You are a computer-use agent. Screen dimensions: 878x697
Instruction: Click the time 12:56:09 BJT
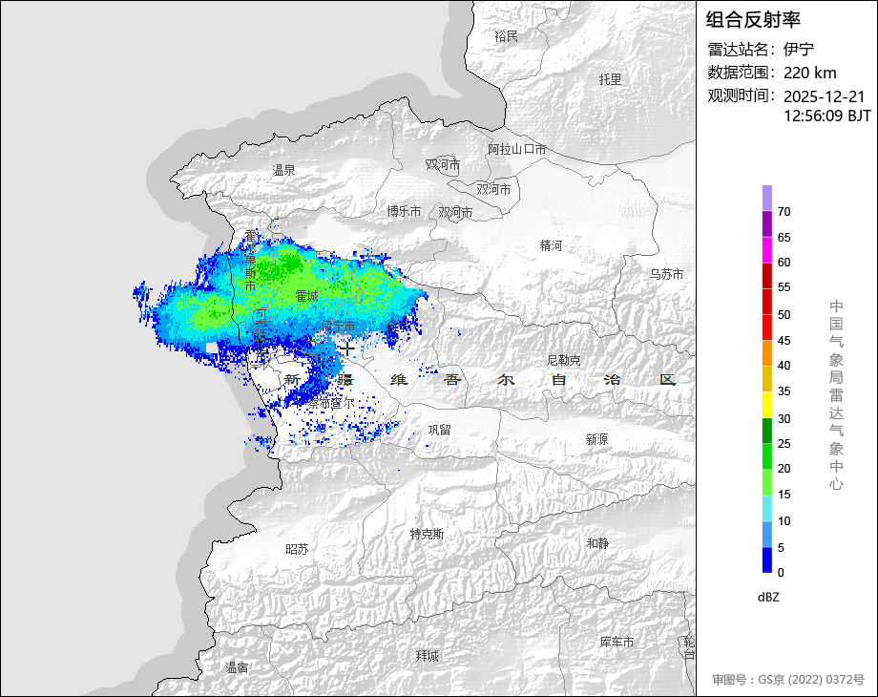click(827, 116)
